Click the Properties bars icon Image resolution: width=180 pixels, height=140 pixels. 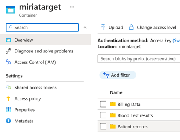(x=8, y=109)
